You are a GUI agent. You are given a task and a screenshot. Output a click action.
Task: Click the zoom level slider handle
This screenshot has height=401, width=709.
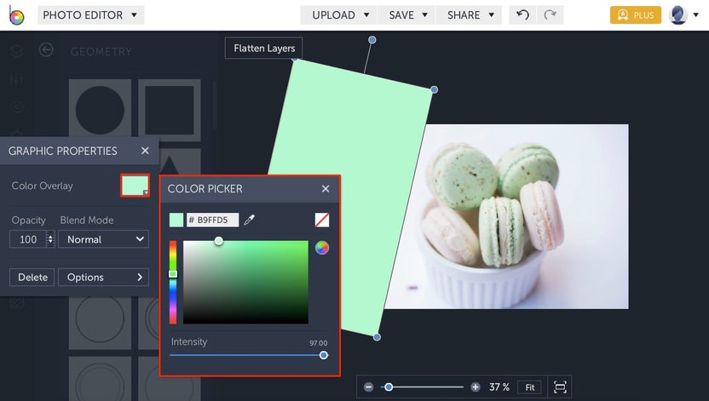tap(389, 387)
